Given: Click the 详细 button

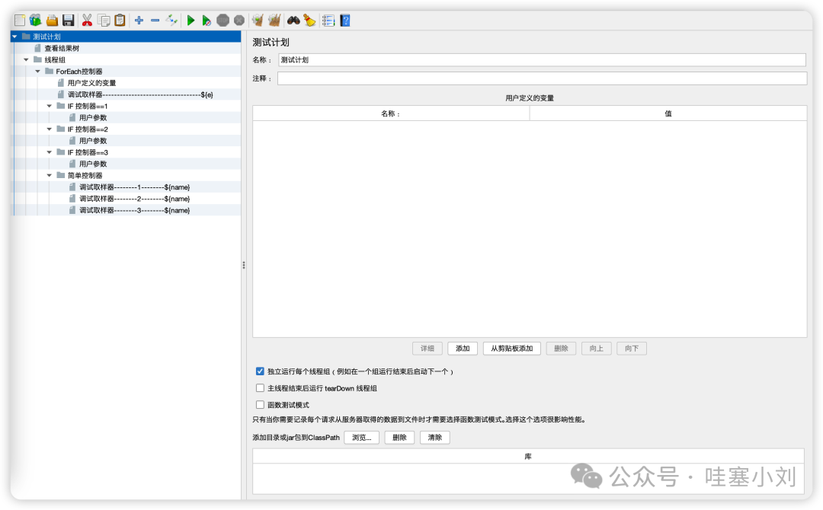Looking at the screenshot, I should (428, 349).
